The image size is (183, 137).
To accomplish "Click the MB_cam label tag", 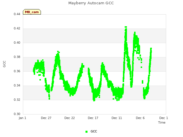I will [32, 12].
